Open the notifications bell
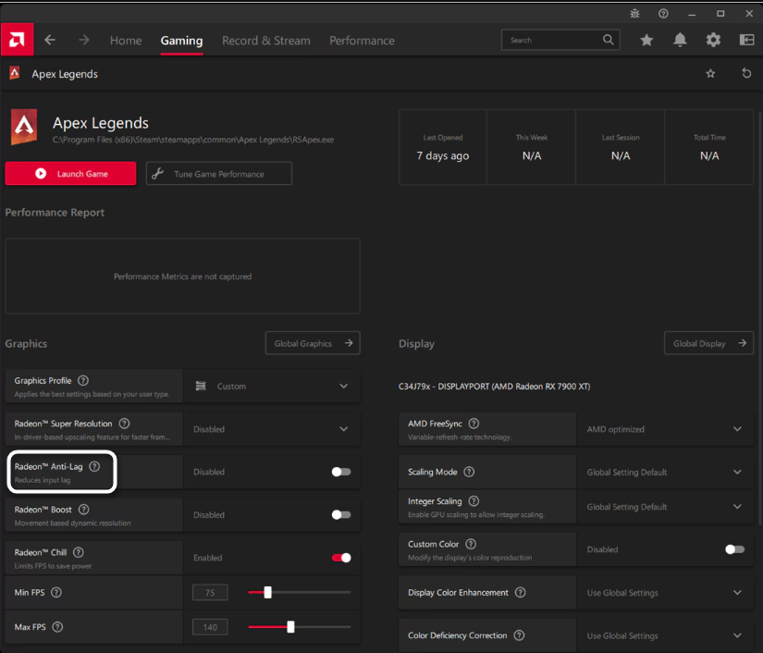The width and height of the screenshot is (763, 653). (x=680, y=40)
